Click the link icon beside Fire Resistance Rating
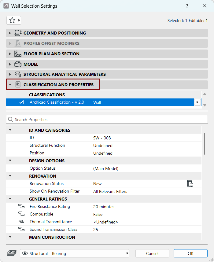 pyautogui.click(x=21, y=206)
